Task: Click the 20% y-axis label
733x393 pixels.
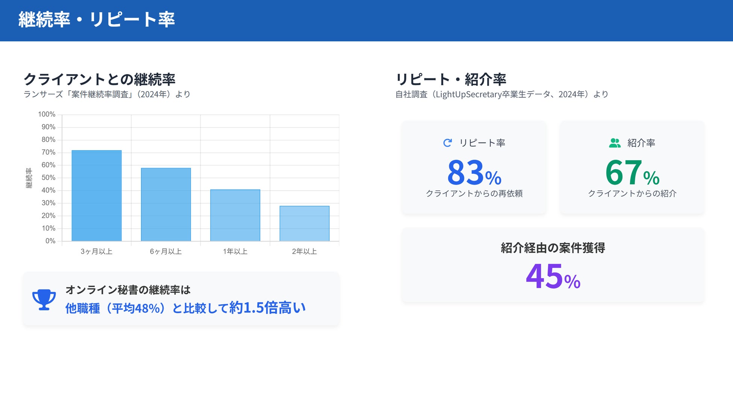Action: point(48,215)
